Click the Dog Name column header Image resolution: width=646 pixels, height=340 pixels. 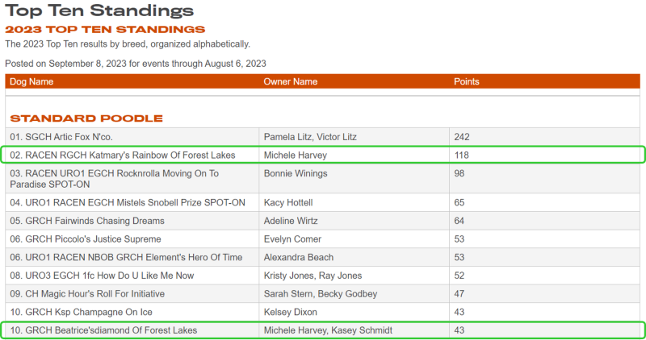31,81
